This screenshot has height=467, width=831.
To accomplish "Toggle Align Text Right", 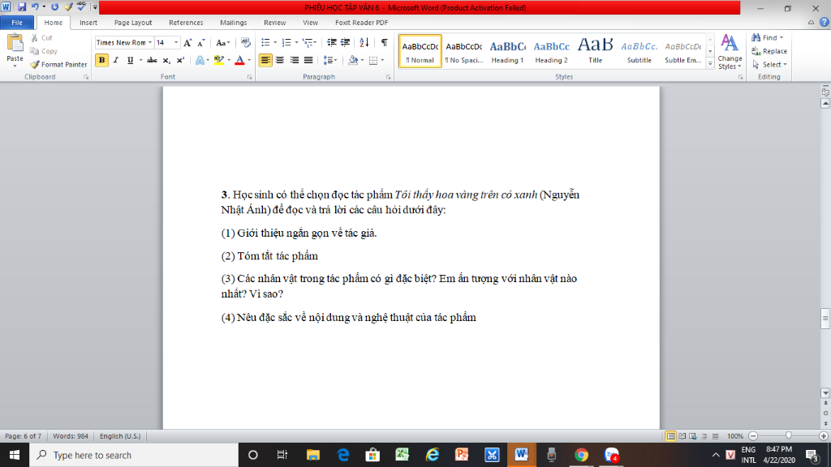I will (x=294, y=60).
